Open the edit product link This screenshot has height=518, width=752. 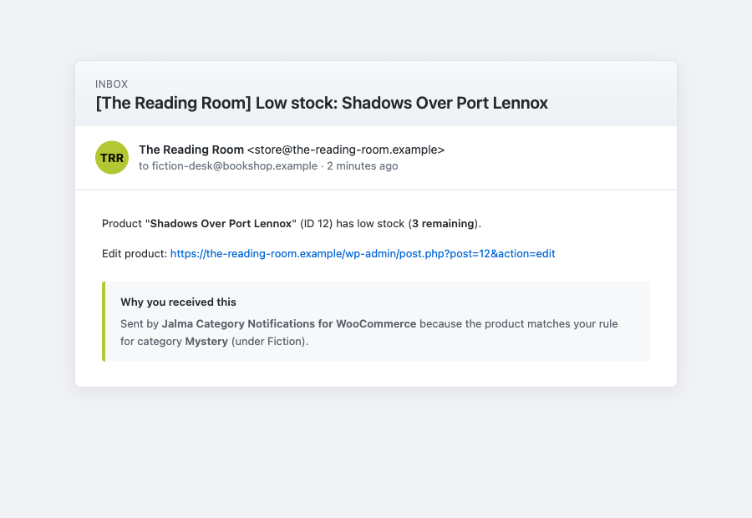pos(363,254)
